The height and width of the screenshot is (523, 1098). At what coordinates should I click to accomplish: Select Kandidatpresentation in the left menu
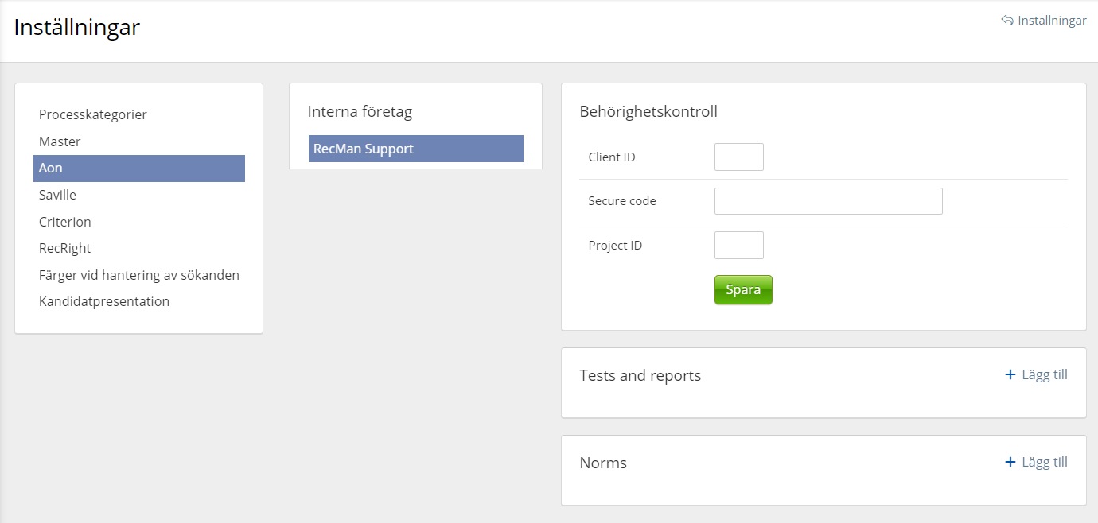pyautogui.click(x=103, y=301)
